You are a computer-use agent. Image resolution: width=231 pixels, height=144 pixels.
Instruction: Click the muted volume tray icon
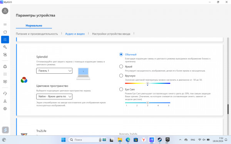tap(204, 140)
